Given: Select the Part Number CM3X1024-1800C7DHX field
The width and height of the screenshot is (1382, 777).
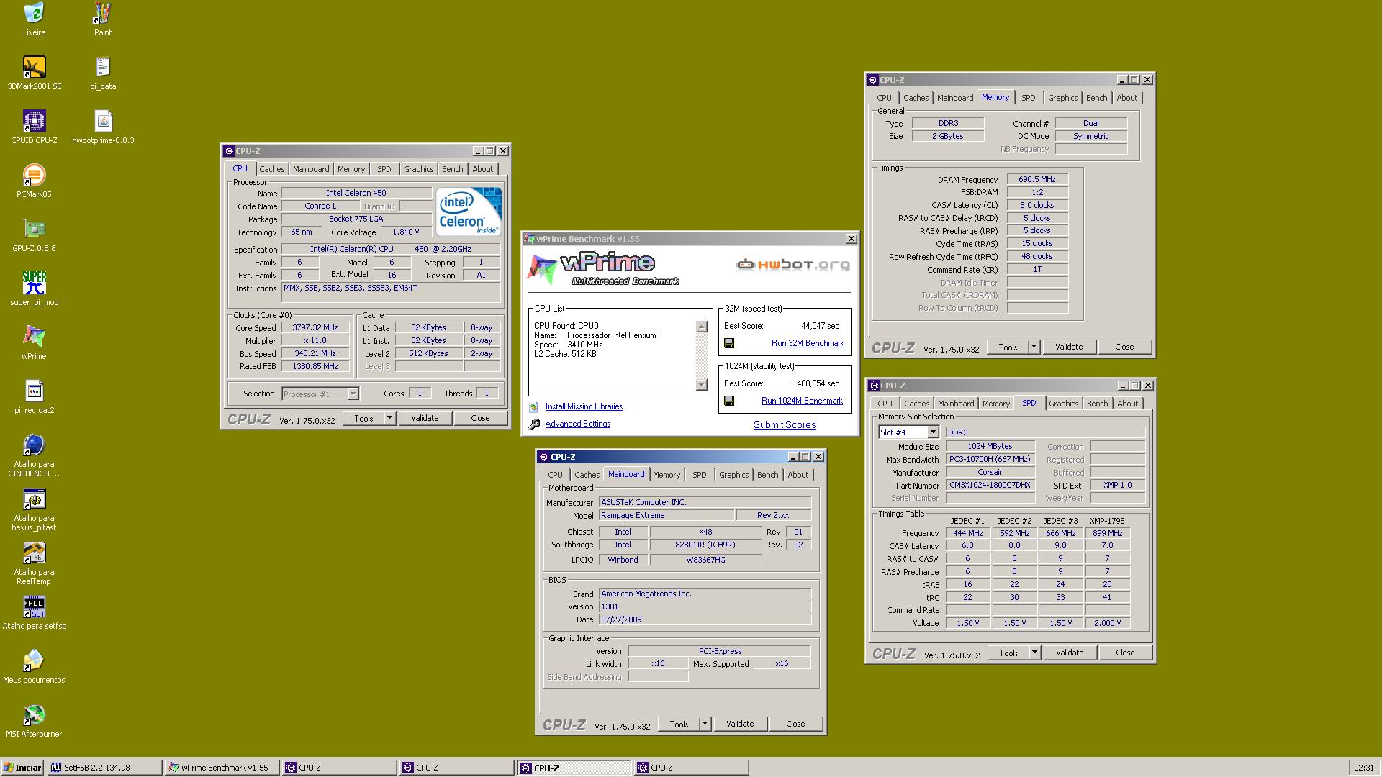Looking at the screenshot, I should (x=990, y=486).
